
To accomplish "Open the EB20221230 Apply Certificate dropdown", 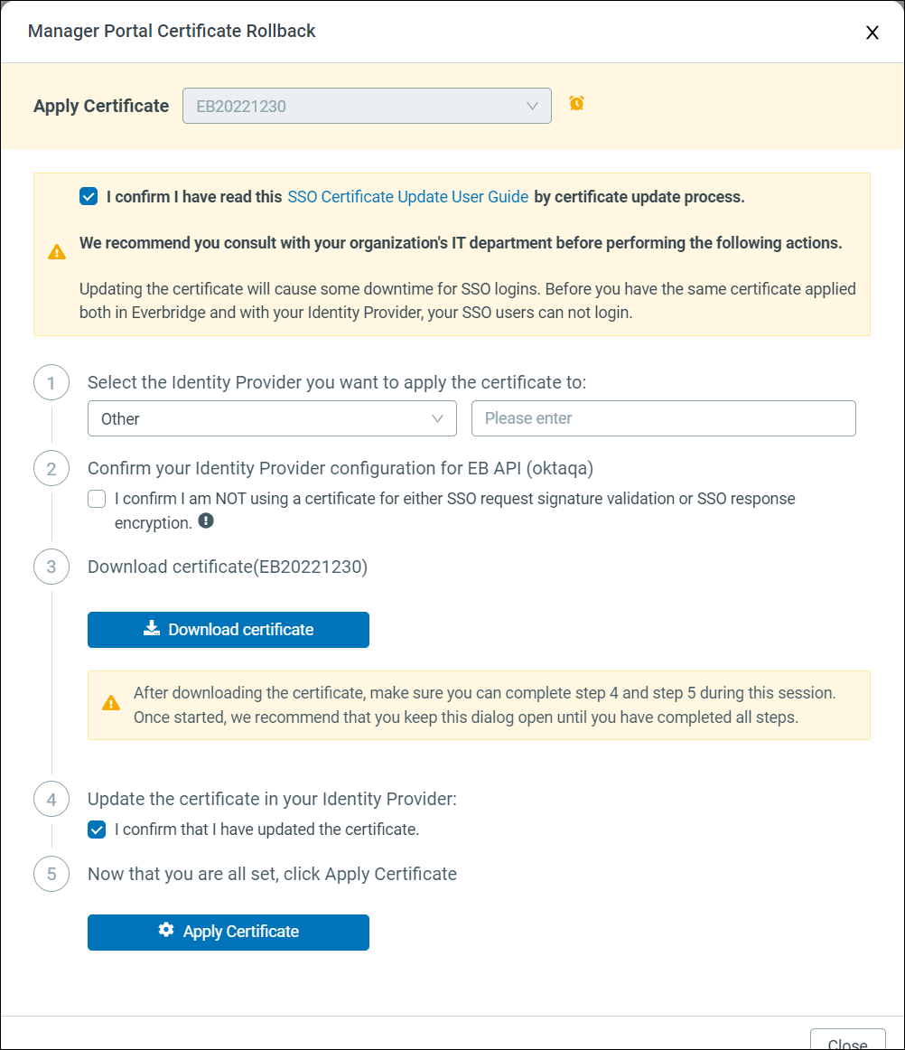I will [x=367, y=106].
